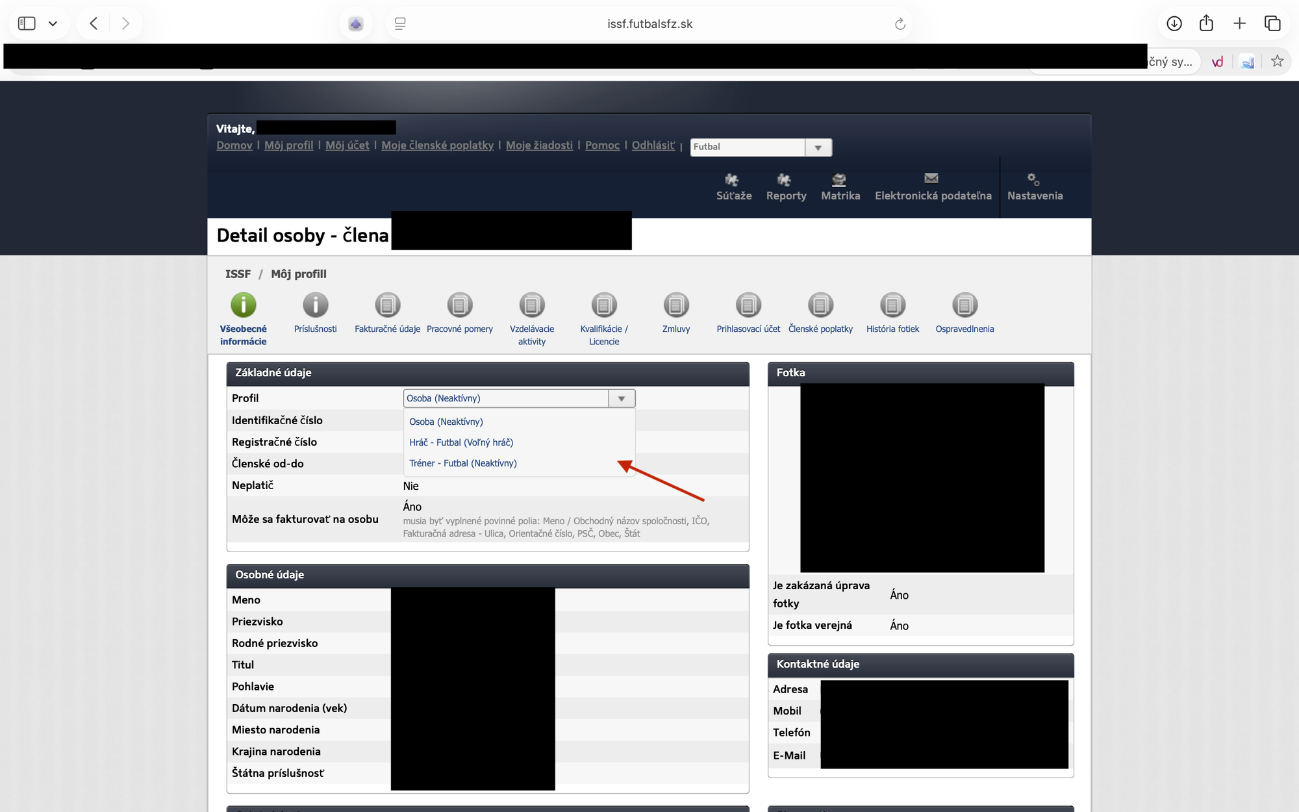
Task: Open the Moje žiadosti link
Action: click(539, 146)
